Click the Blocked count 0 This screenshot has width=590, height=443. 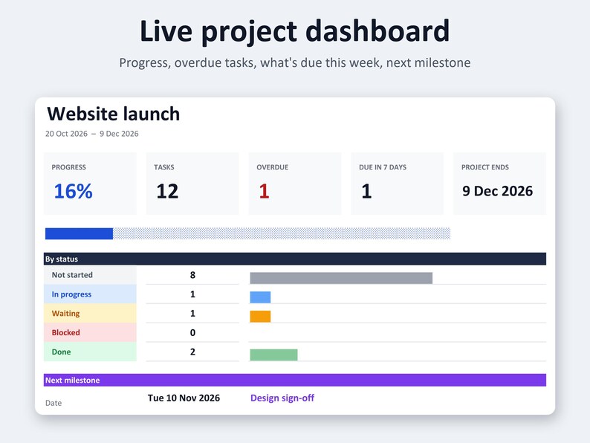(x=192, y=333)
